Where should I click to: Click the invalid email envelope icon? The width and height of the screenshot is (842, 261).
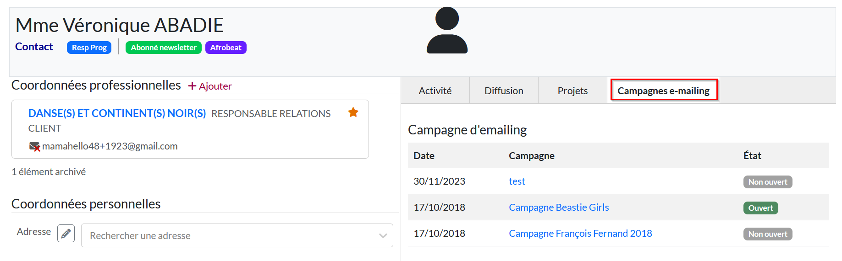34,146
